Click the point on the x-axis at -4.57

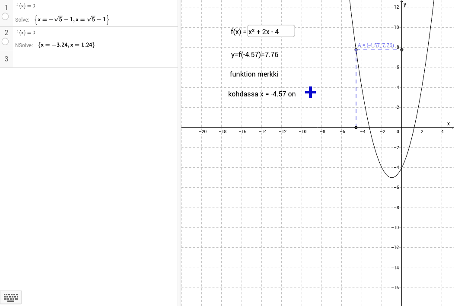(356, 128)
